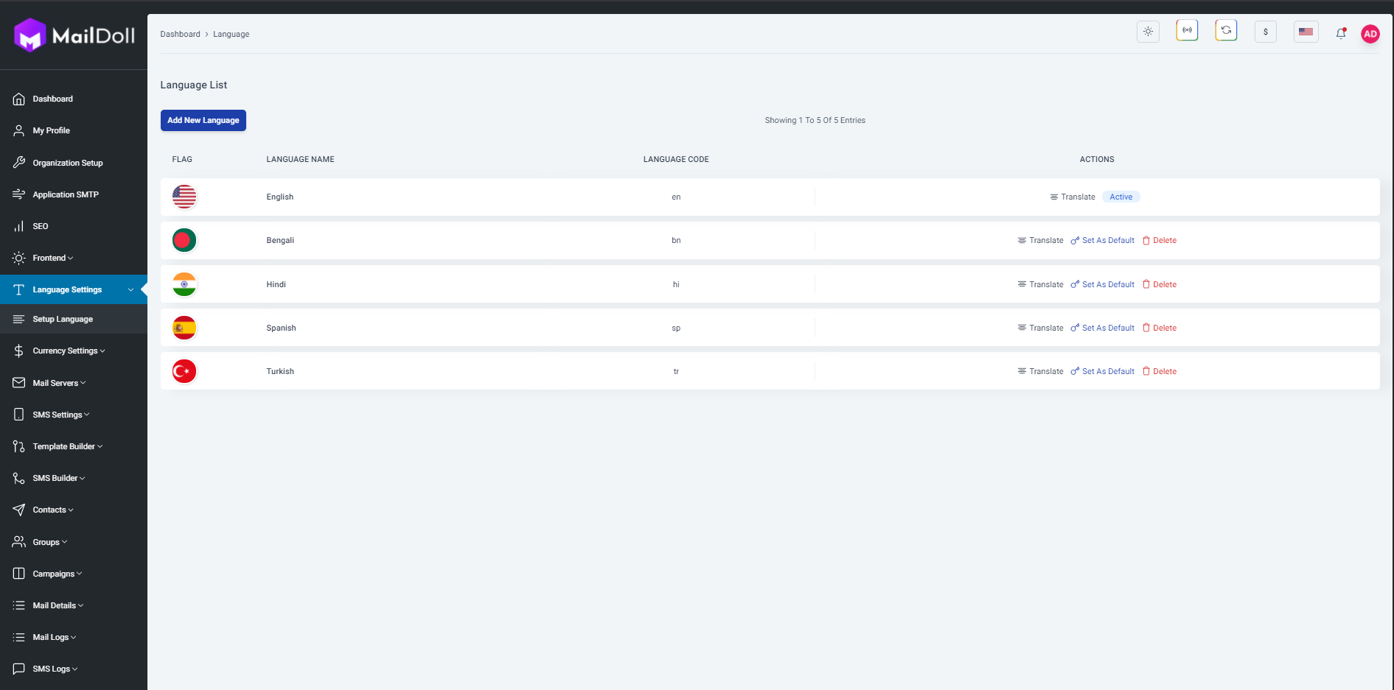Click the Dashboard home icon in sidebar
This screenshot has height=690, width=1394.
coord(19,99)
